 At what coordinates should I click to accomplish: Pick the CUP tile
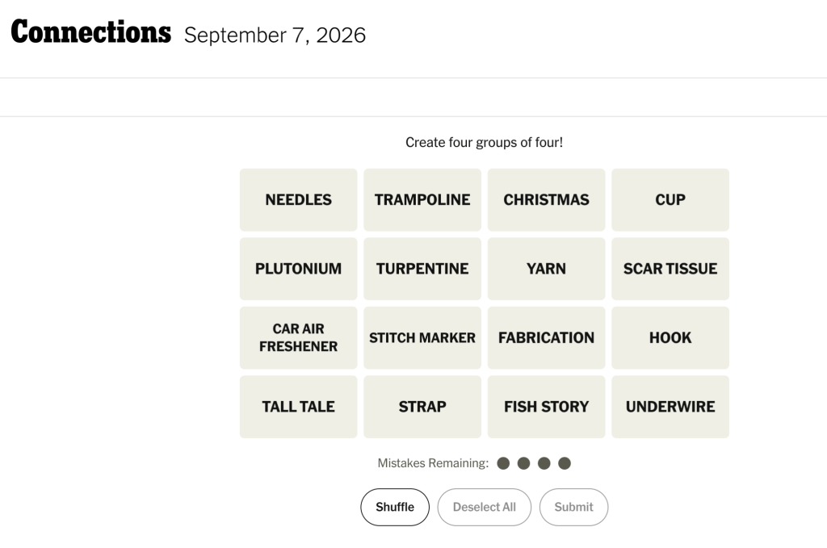(670, 199)
